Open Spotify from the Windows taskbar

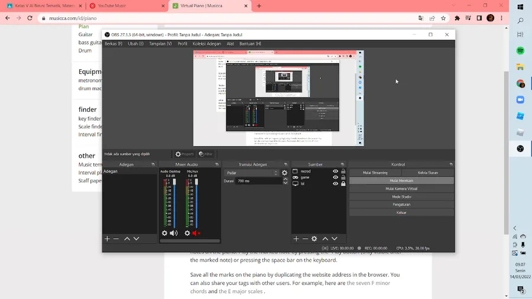(520, 51)
